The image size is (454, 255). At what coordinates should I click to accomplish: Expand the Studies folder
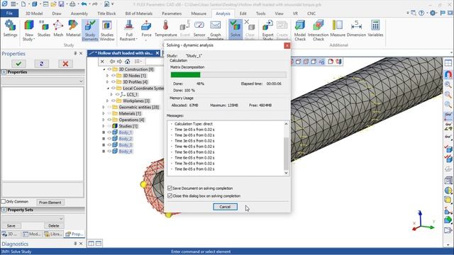pos(104,126)
